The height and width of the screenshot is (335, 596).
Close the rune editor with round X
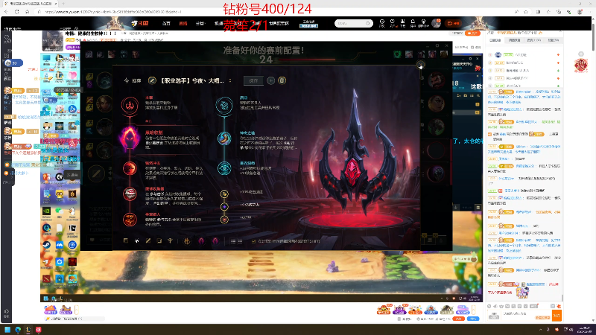420,65
